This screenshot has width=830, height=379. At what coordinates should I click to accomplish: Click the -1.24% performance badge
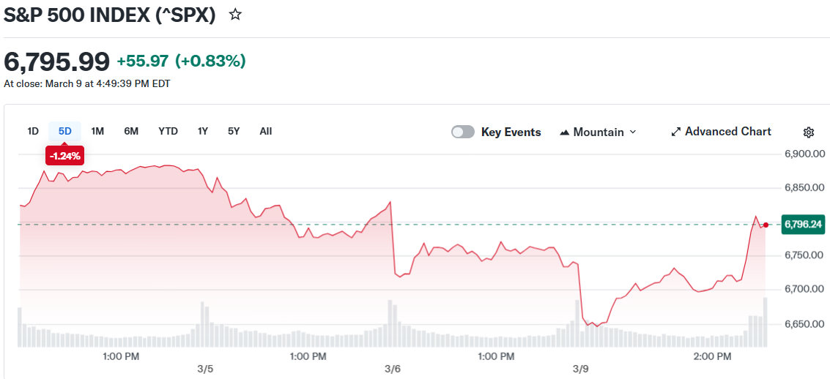click(64, 155)
